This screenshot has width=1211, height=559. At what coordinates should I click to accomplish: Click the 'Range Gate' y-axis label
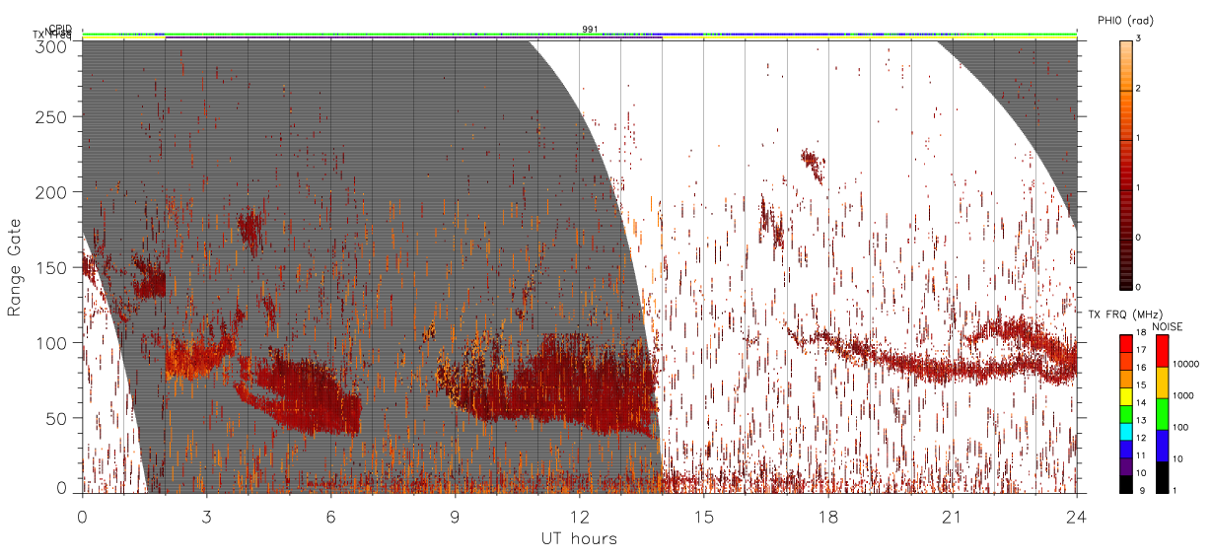click(x=15, y=267)
